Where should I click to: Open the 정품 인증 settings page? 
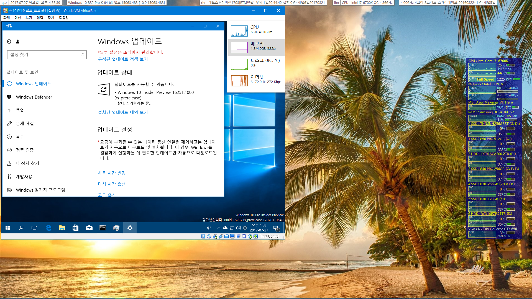pos(25,150)
